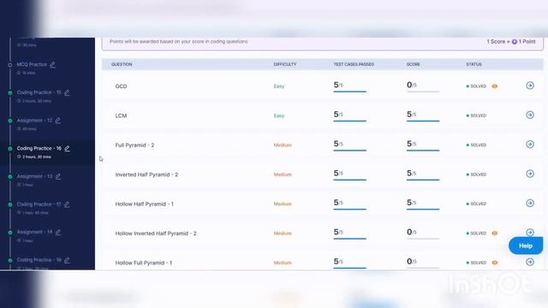Open Hollow Full Pyramid - 1 arrow icon
Image resolution: width=548 pixels, height=308 pixels.
coord(530,262)
